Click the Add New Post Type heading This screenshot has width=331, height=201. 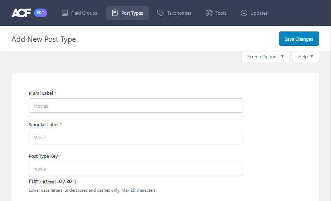tap(44, 39)
